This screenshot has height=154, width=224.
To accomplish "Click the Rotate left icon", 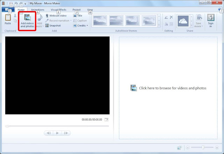I will tap(166, 17).
